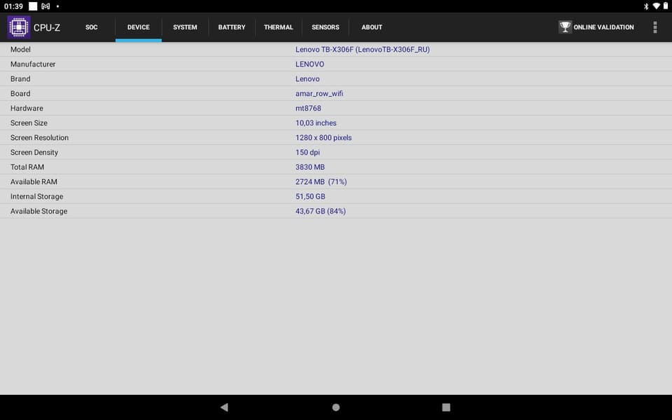This screenshot has height=420, width=672.
Task: Click the Internal Storage label
Action: [x=36, y=196]
